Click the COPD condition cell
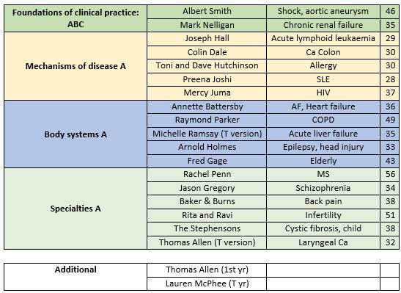Viewport: 401px width, 293px height. click(323, 120)
